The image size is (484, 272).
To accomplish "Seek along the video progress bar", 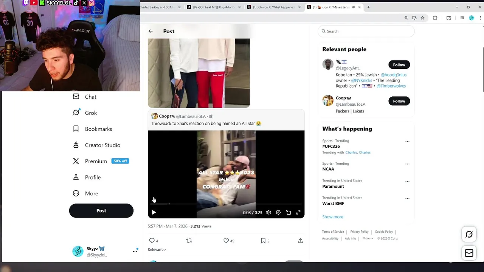I will 226,204.
